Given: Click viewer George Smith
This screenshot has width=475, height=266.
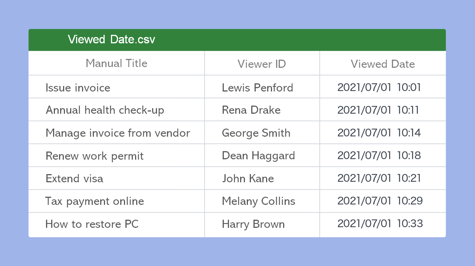Looking at the screenshot, I should (256, 133).
